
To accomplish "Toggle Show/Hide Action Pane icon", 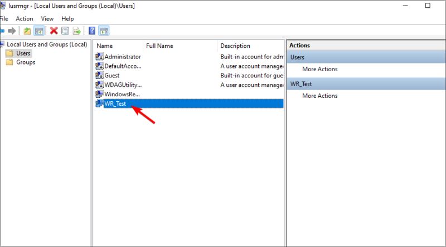I will (x=104, y=31).
